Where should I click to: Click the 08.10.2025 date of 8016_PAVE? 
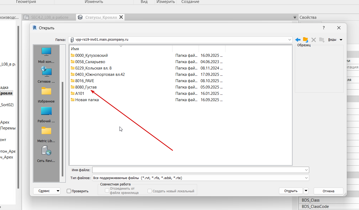[211, 81]
